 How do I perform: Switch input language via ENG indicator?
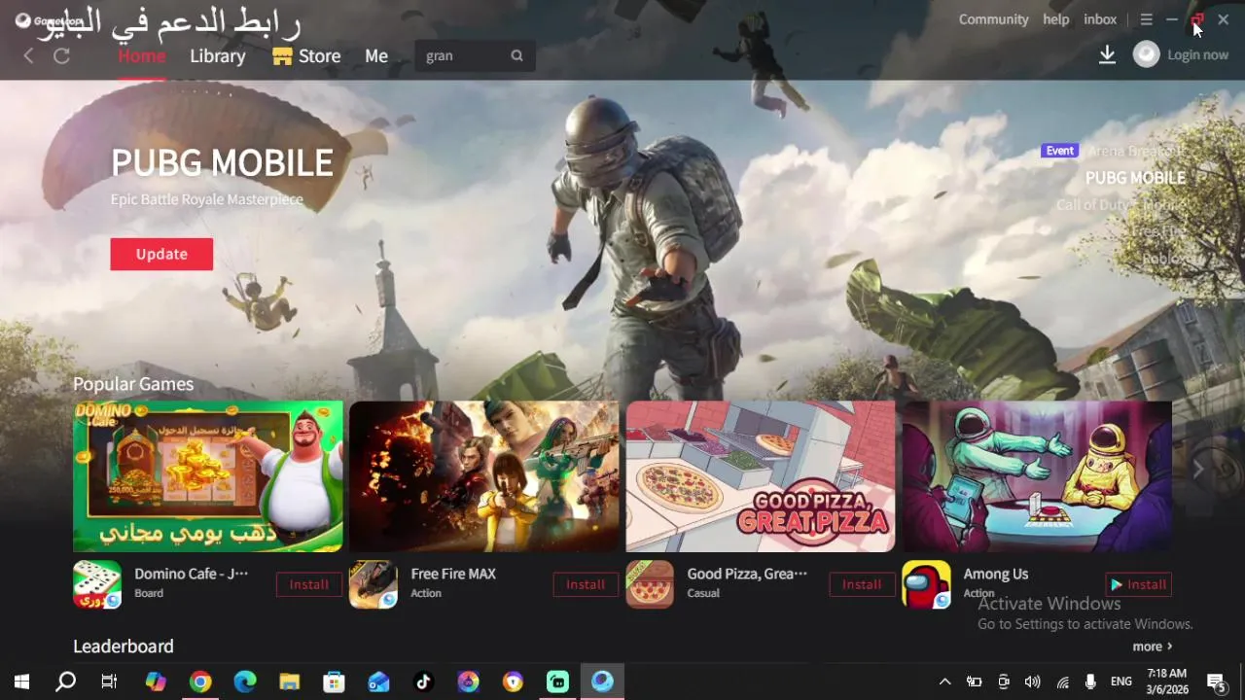pyautogui.click(x=1121, y=682)
